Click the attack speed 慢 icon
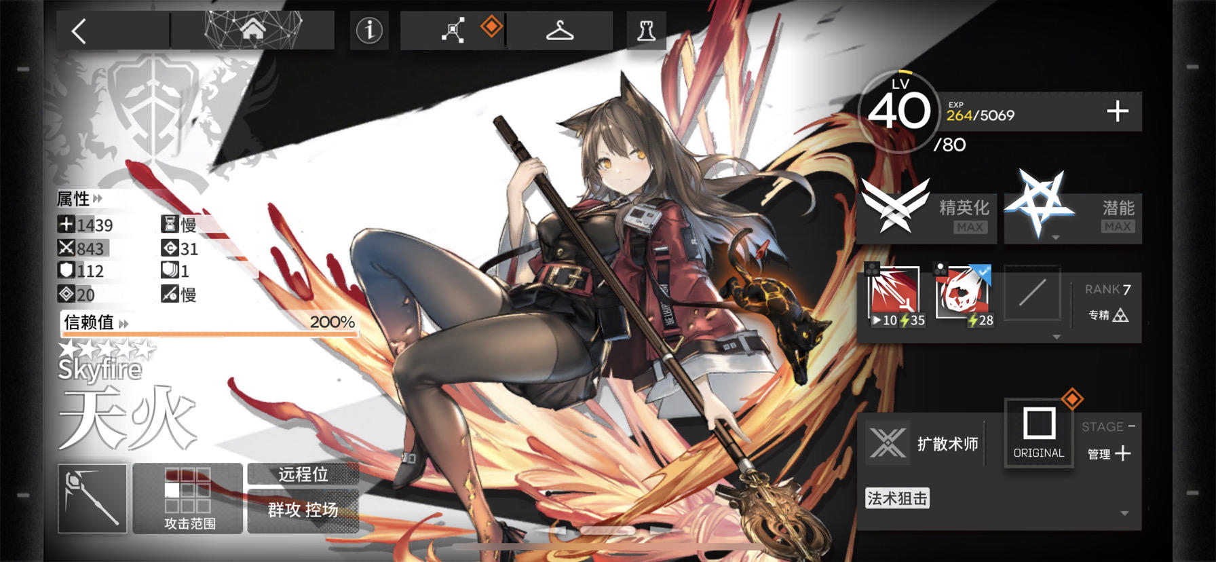This screenshot has width=1216, height=562. click(x=169, y=294)
